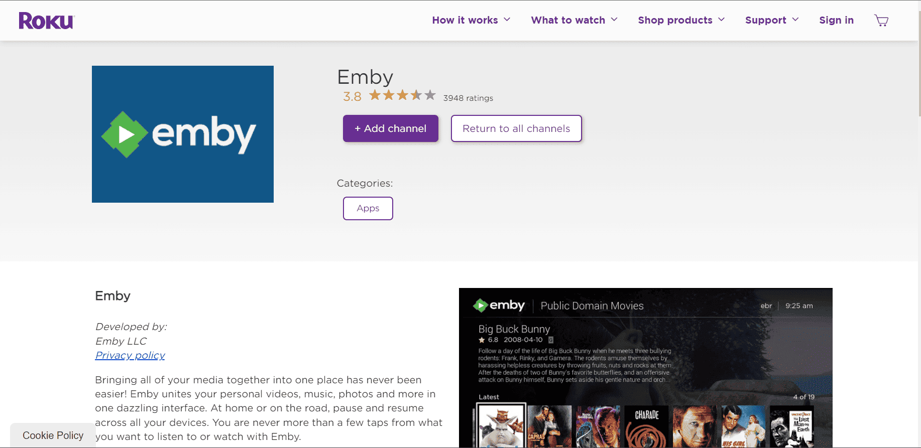
Task: Click the Emby page title heading
Action: pyautogui.click(x=365, y=77)
